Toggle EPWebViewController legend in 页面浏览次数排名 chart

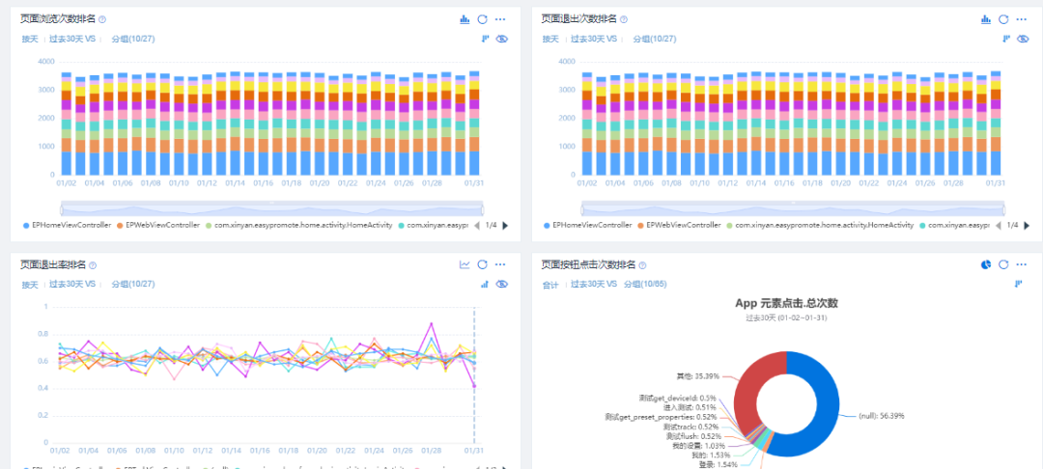pyautogui.click(x=157, y=225)
